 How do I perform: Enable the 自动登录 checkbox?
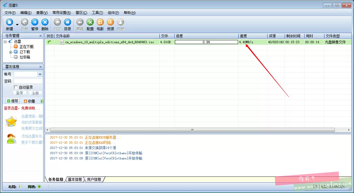coord(16,87)
